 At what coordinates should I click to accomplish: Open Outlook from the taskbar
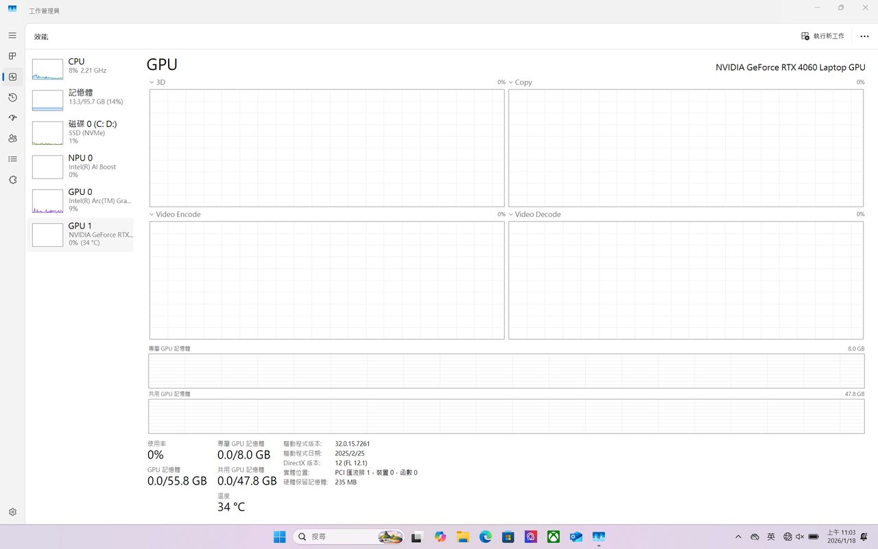576,537
